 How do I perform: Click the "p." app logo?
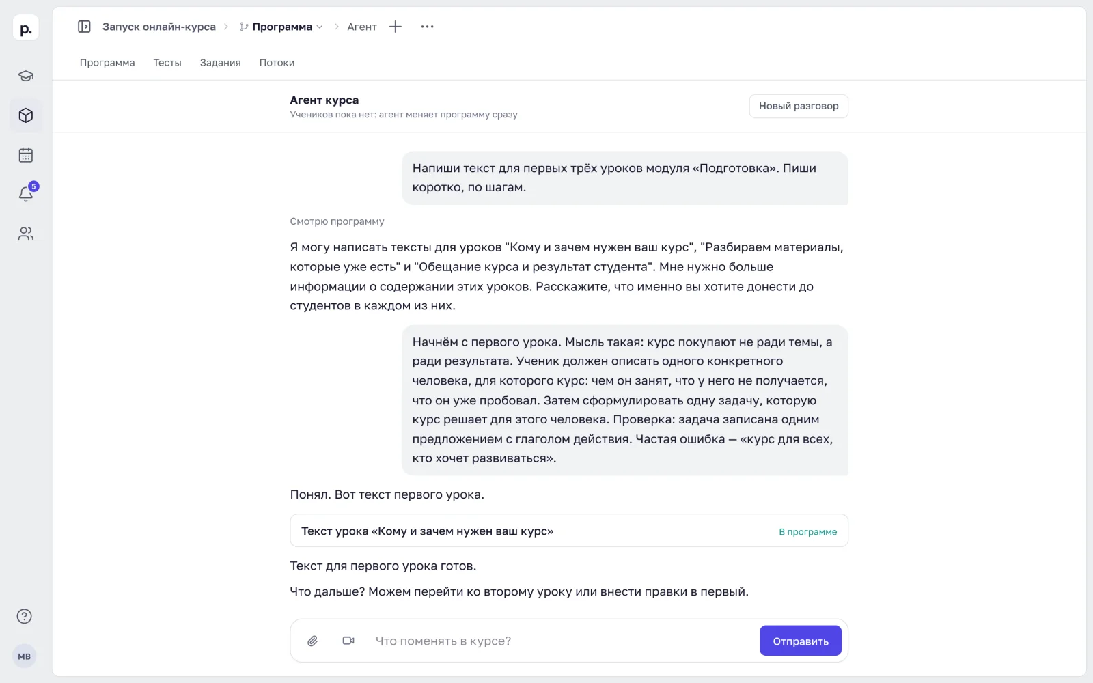click(25, 29)
